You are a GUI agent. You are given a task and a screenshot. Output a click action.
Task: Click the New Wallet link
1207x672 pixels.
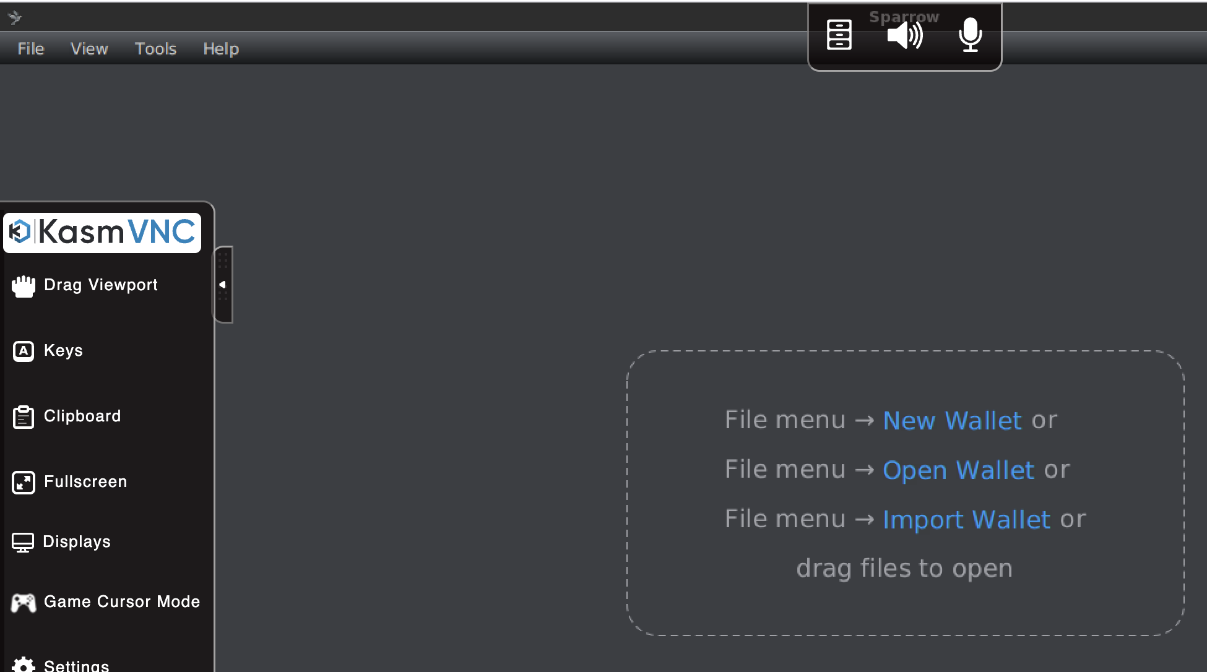pos(952,421)
